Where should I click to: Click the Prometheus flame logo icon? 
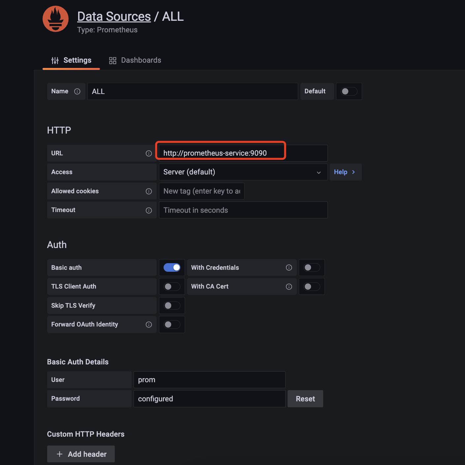click(55, 19)
